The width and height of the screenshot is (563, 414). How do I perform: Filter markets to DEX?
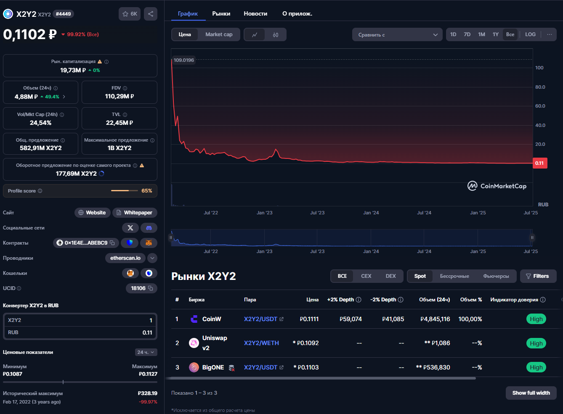point(390,276)
